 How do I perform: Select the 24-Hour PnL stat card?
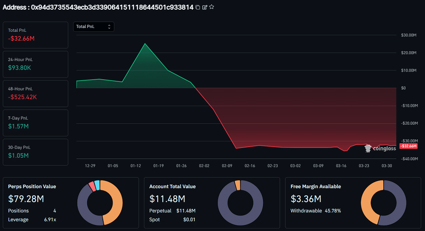[35, 64]
